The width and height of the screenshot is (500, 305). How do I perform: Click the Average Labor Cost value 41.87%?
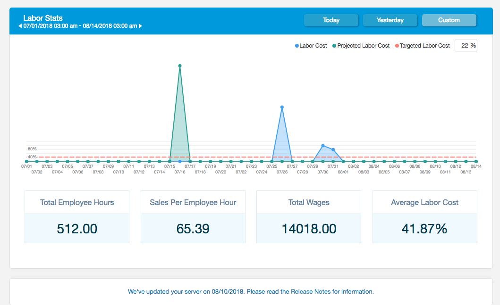[424, 229]
